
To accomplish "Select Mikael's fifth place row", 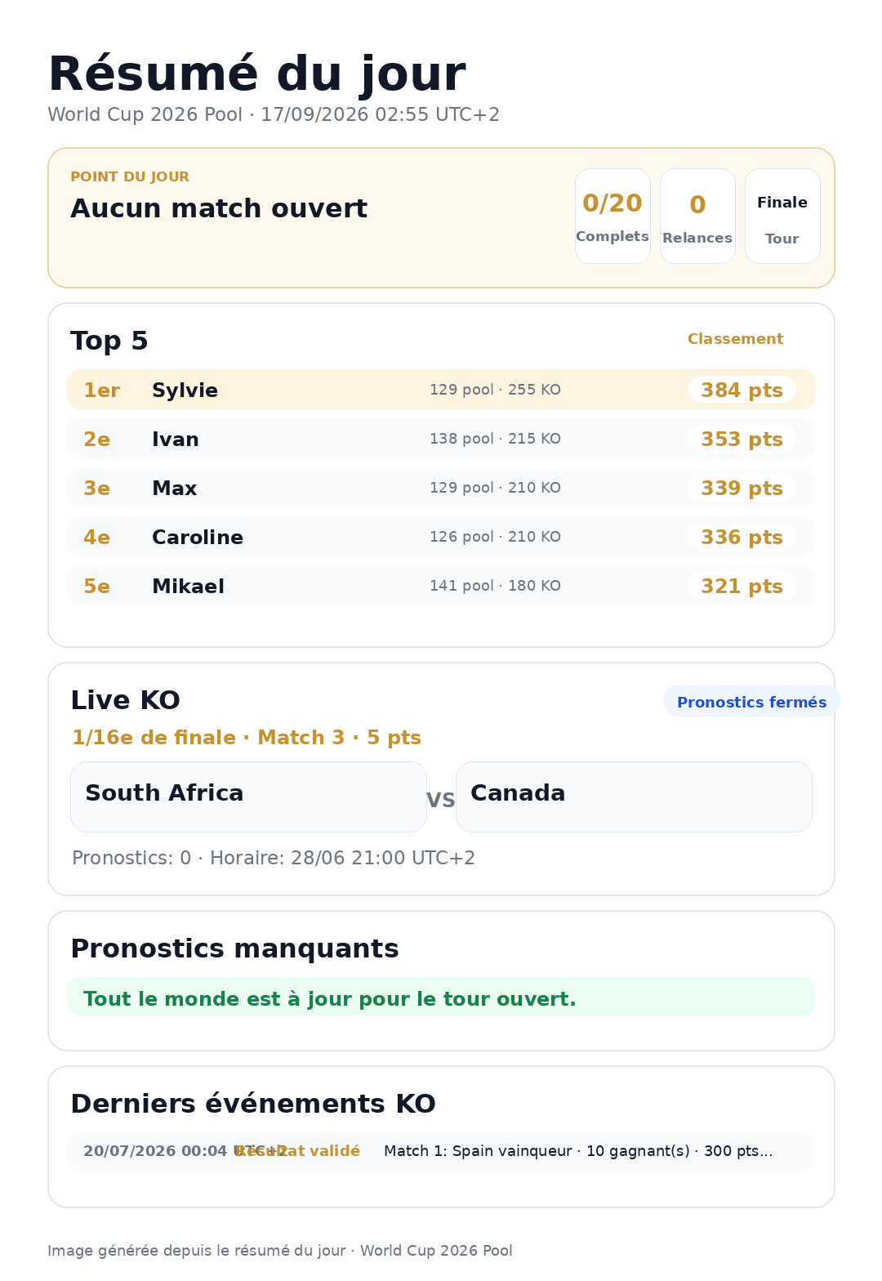I will (x=441, y=586).
